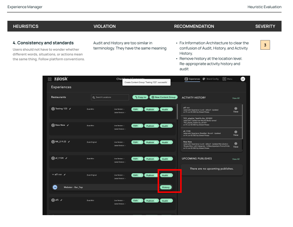
Task: Click View All for Activity History
Action: 236,98
